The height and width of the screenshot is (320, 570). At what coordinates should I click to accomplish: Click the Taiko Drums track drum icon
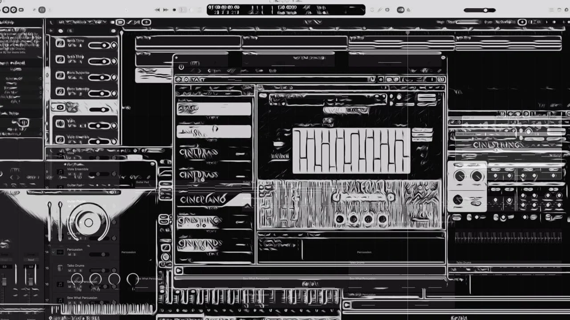pyautogui.click(x=60, y=268)
